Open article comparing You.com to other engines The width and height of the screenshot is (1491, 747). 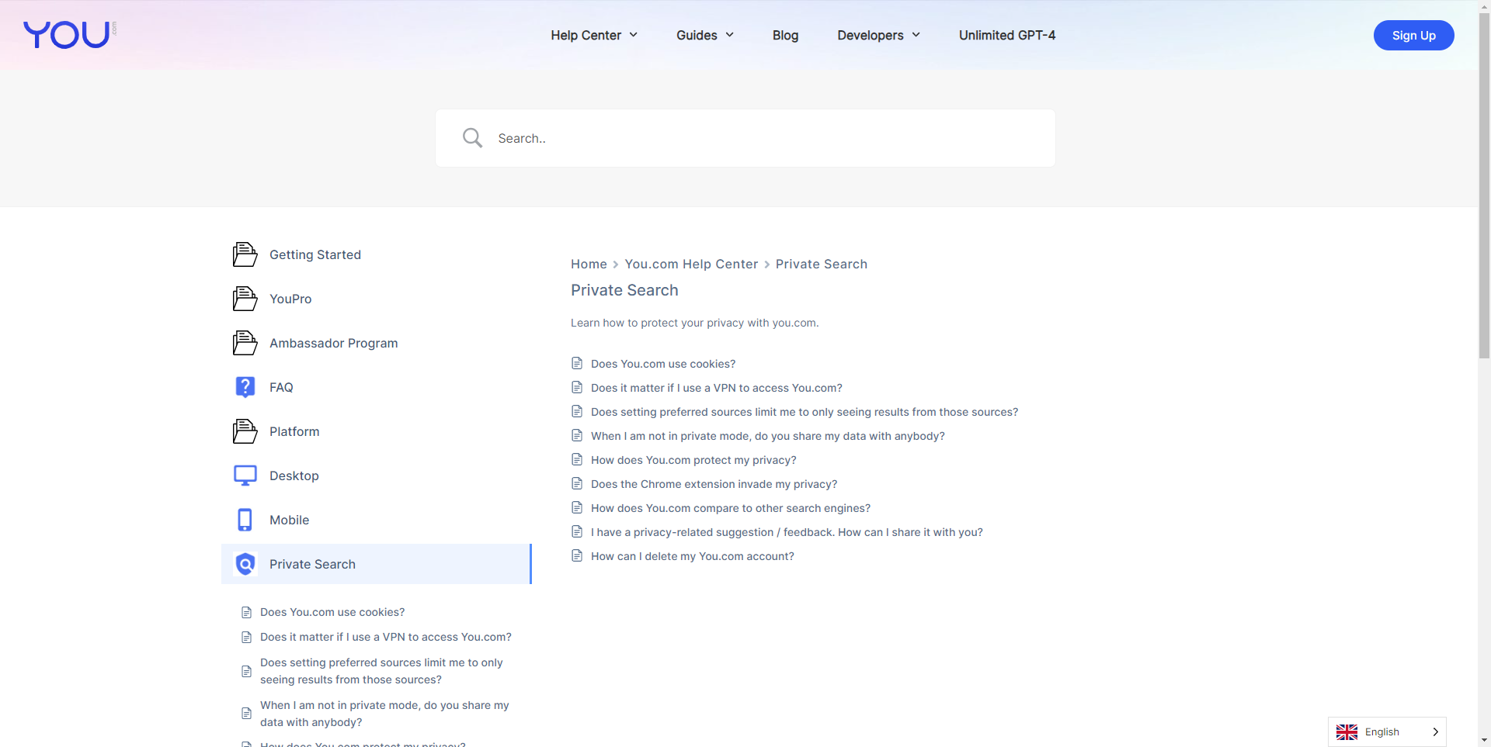pos(731,508)
